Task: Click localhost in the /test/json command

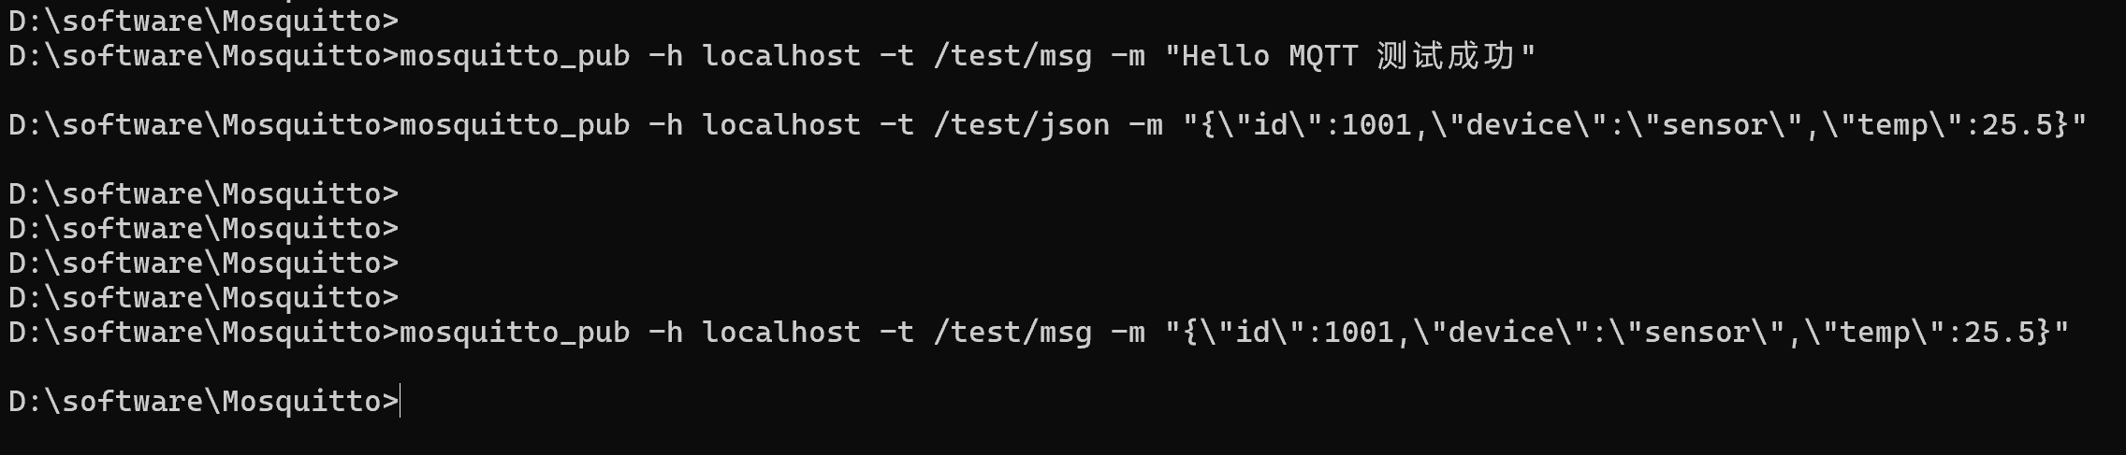Action: (x=781, y=125)
